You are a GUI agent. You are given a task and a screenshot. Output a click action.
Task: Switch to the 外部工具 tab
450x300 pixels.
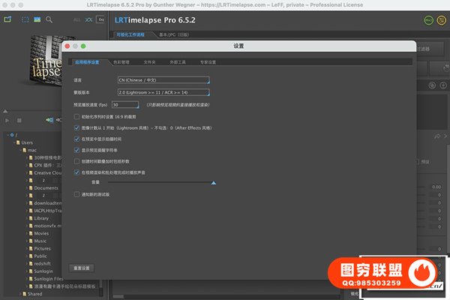coord(180,62)
